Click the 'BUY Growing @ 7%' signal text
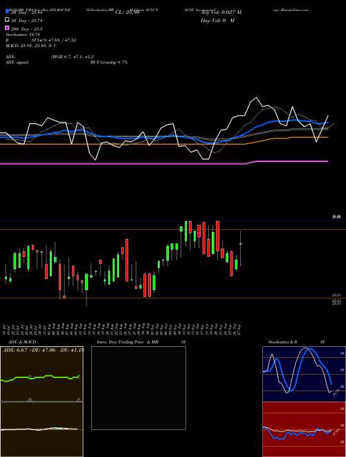The height and width of the screenshot is (457, 346). click(x=109, y=62)
